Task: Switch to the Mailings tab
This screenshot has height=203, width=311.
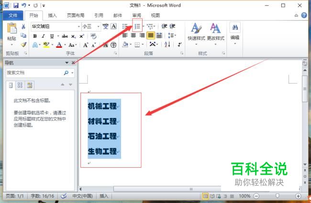Action: coord(118,15)
